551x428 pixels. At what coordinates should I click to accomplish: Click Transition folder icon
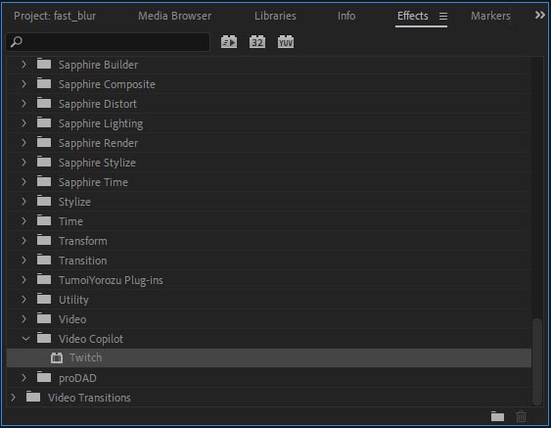click(44, 260)
